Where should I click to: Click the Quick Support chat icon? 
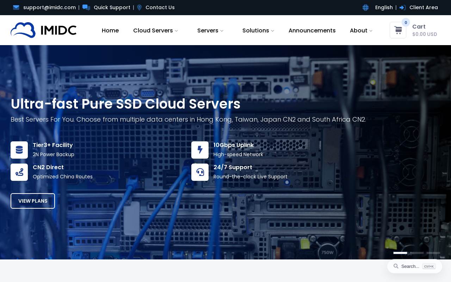pyautogui.click(x=86, y=7)
